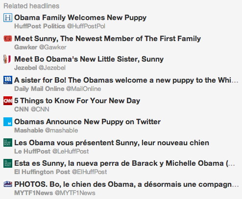Click the El Huffington Post green logo
This screenshot has width=242, height=199.
pos(8,163)
